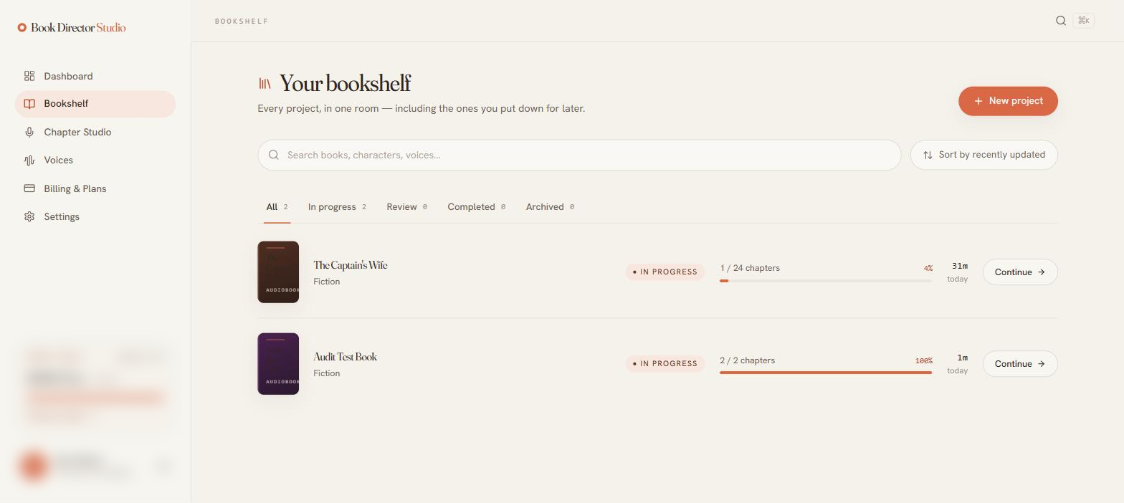1124x503 pixels.
Task: Click the 1 / 24 chapters label
Action: (x=750, y=268)
